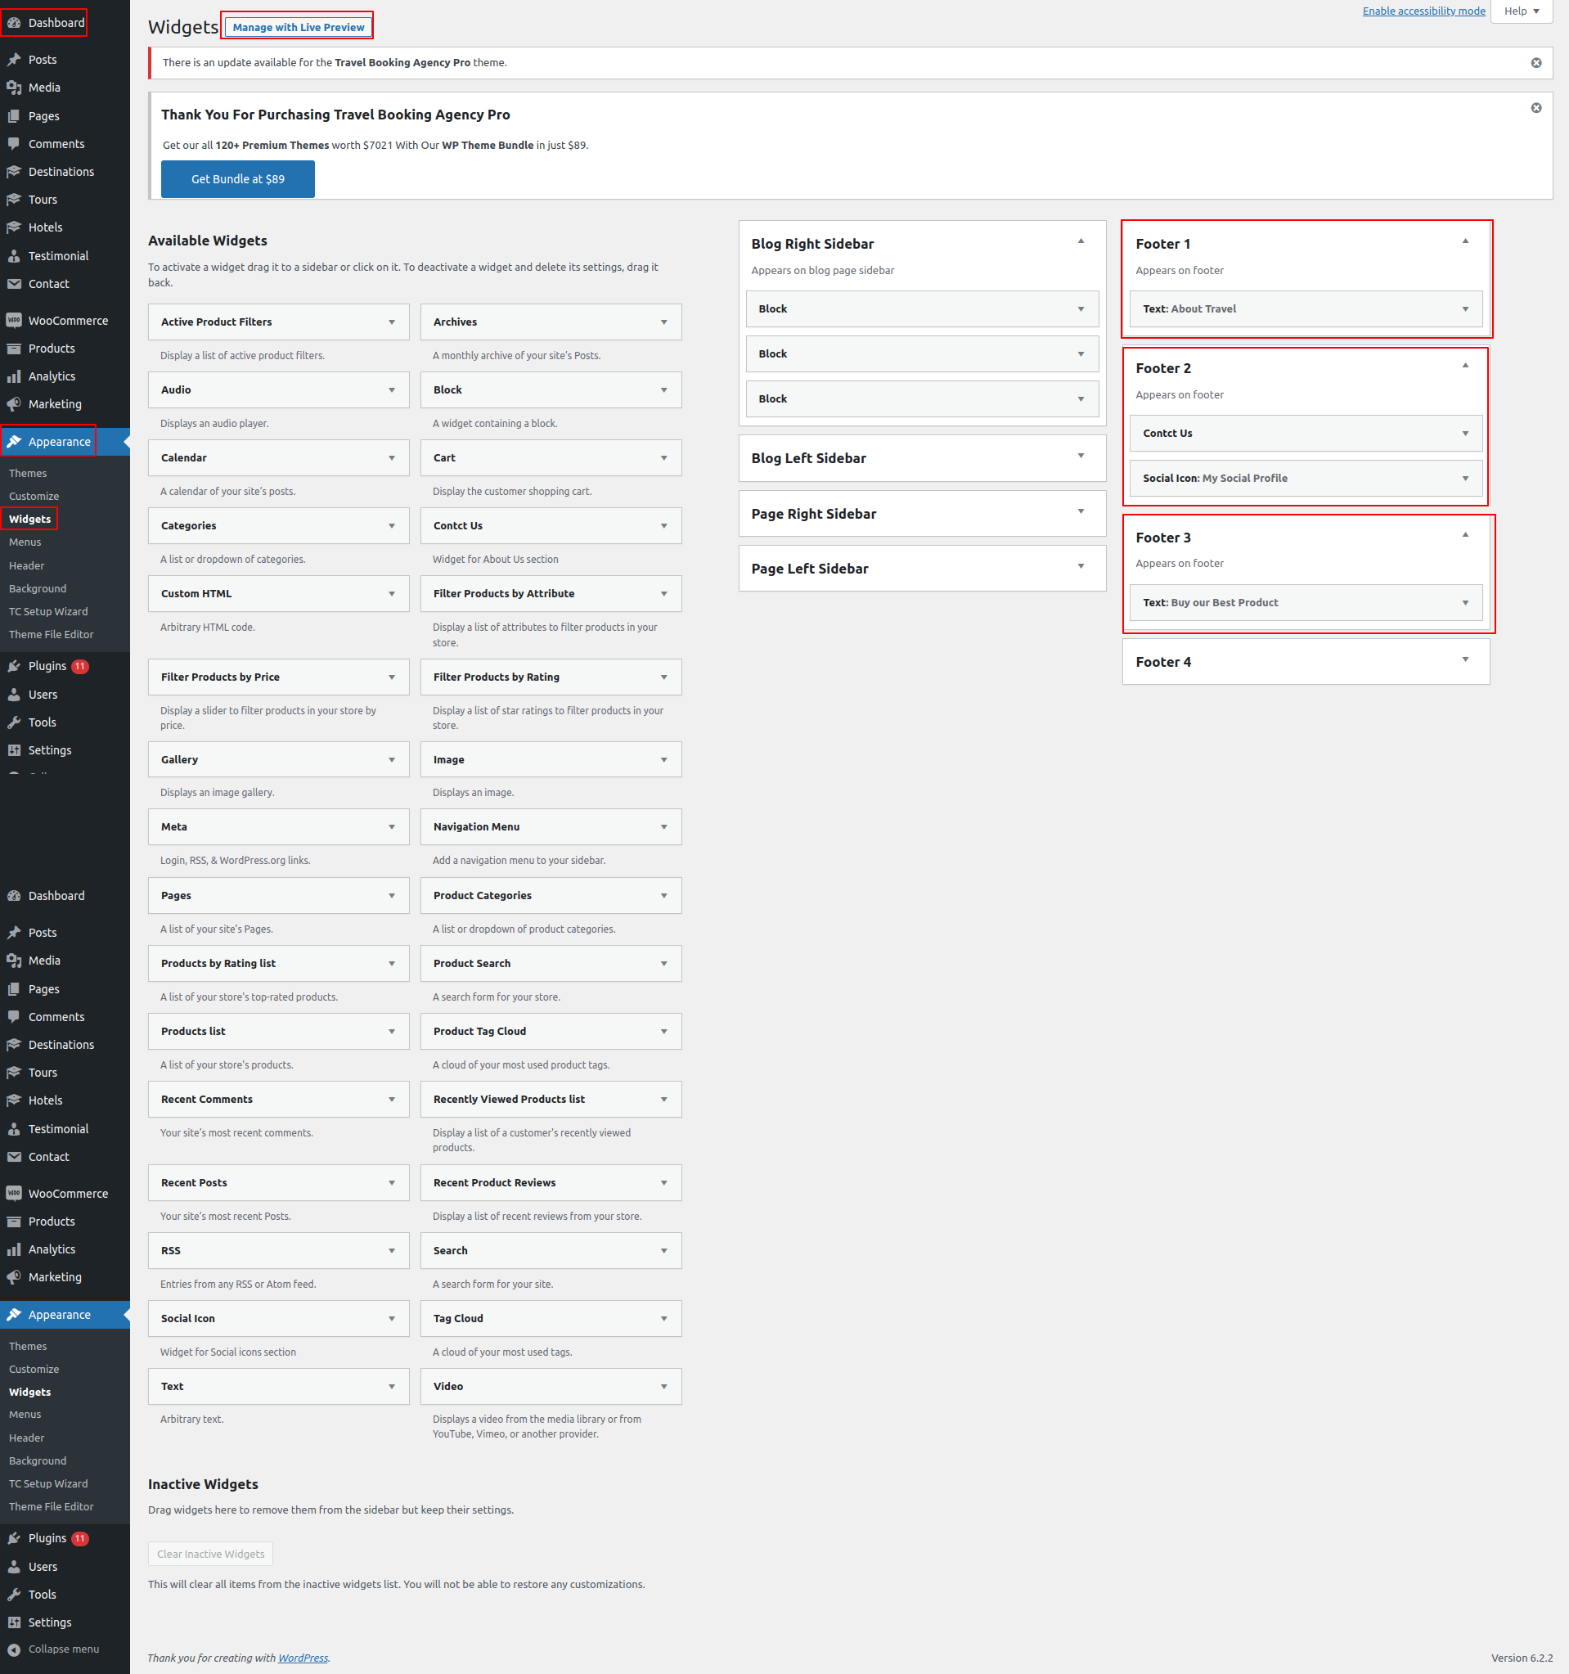Click the WooCommerce icon in the upper admin menu
This screenshot has width=1569, height=1674.
(x=13, y=321)
